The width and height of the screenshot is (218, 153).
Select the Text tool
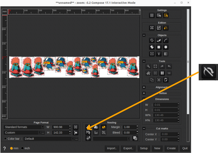tap(159, 54)
